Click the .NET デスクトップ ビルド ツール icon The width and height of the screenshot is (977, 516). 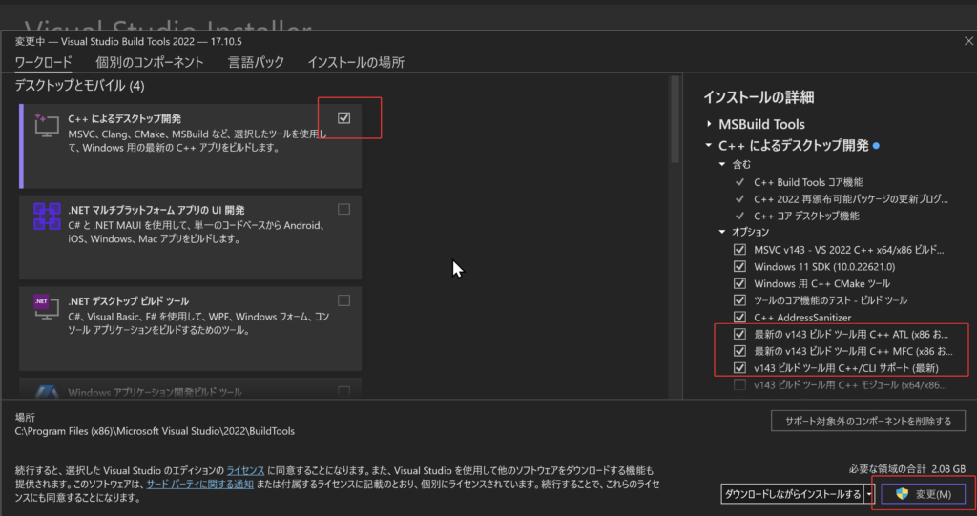pos(46,306)
